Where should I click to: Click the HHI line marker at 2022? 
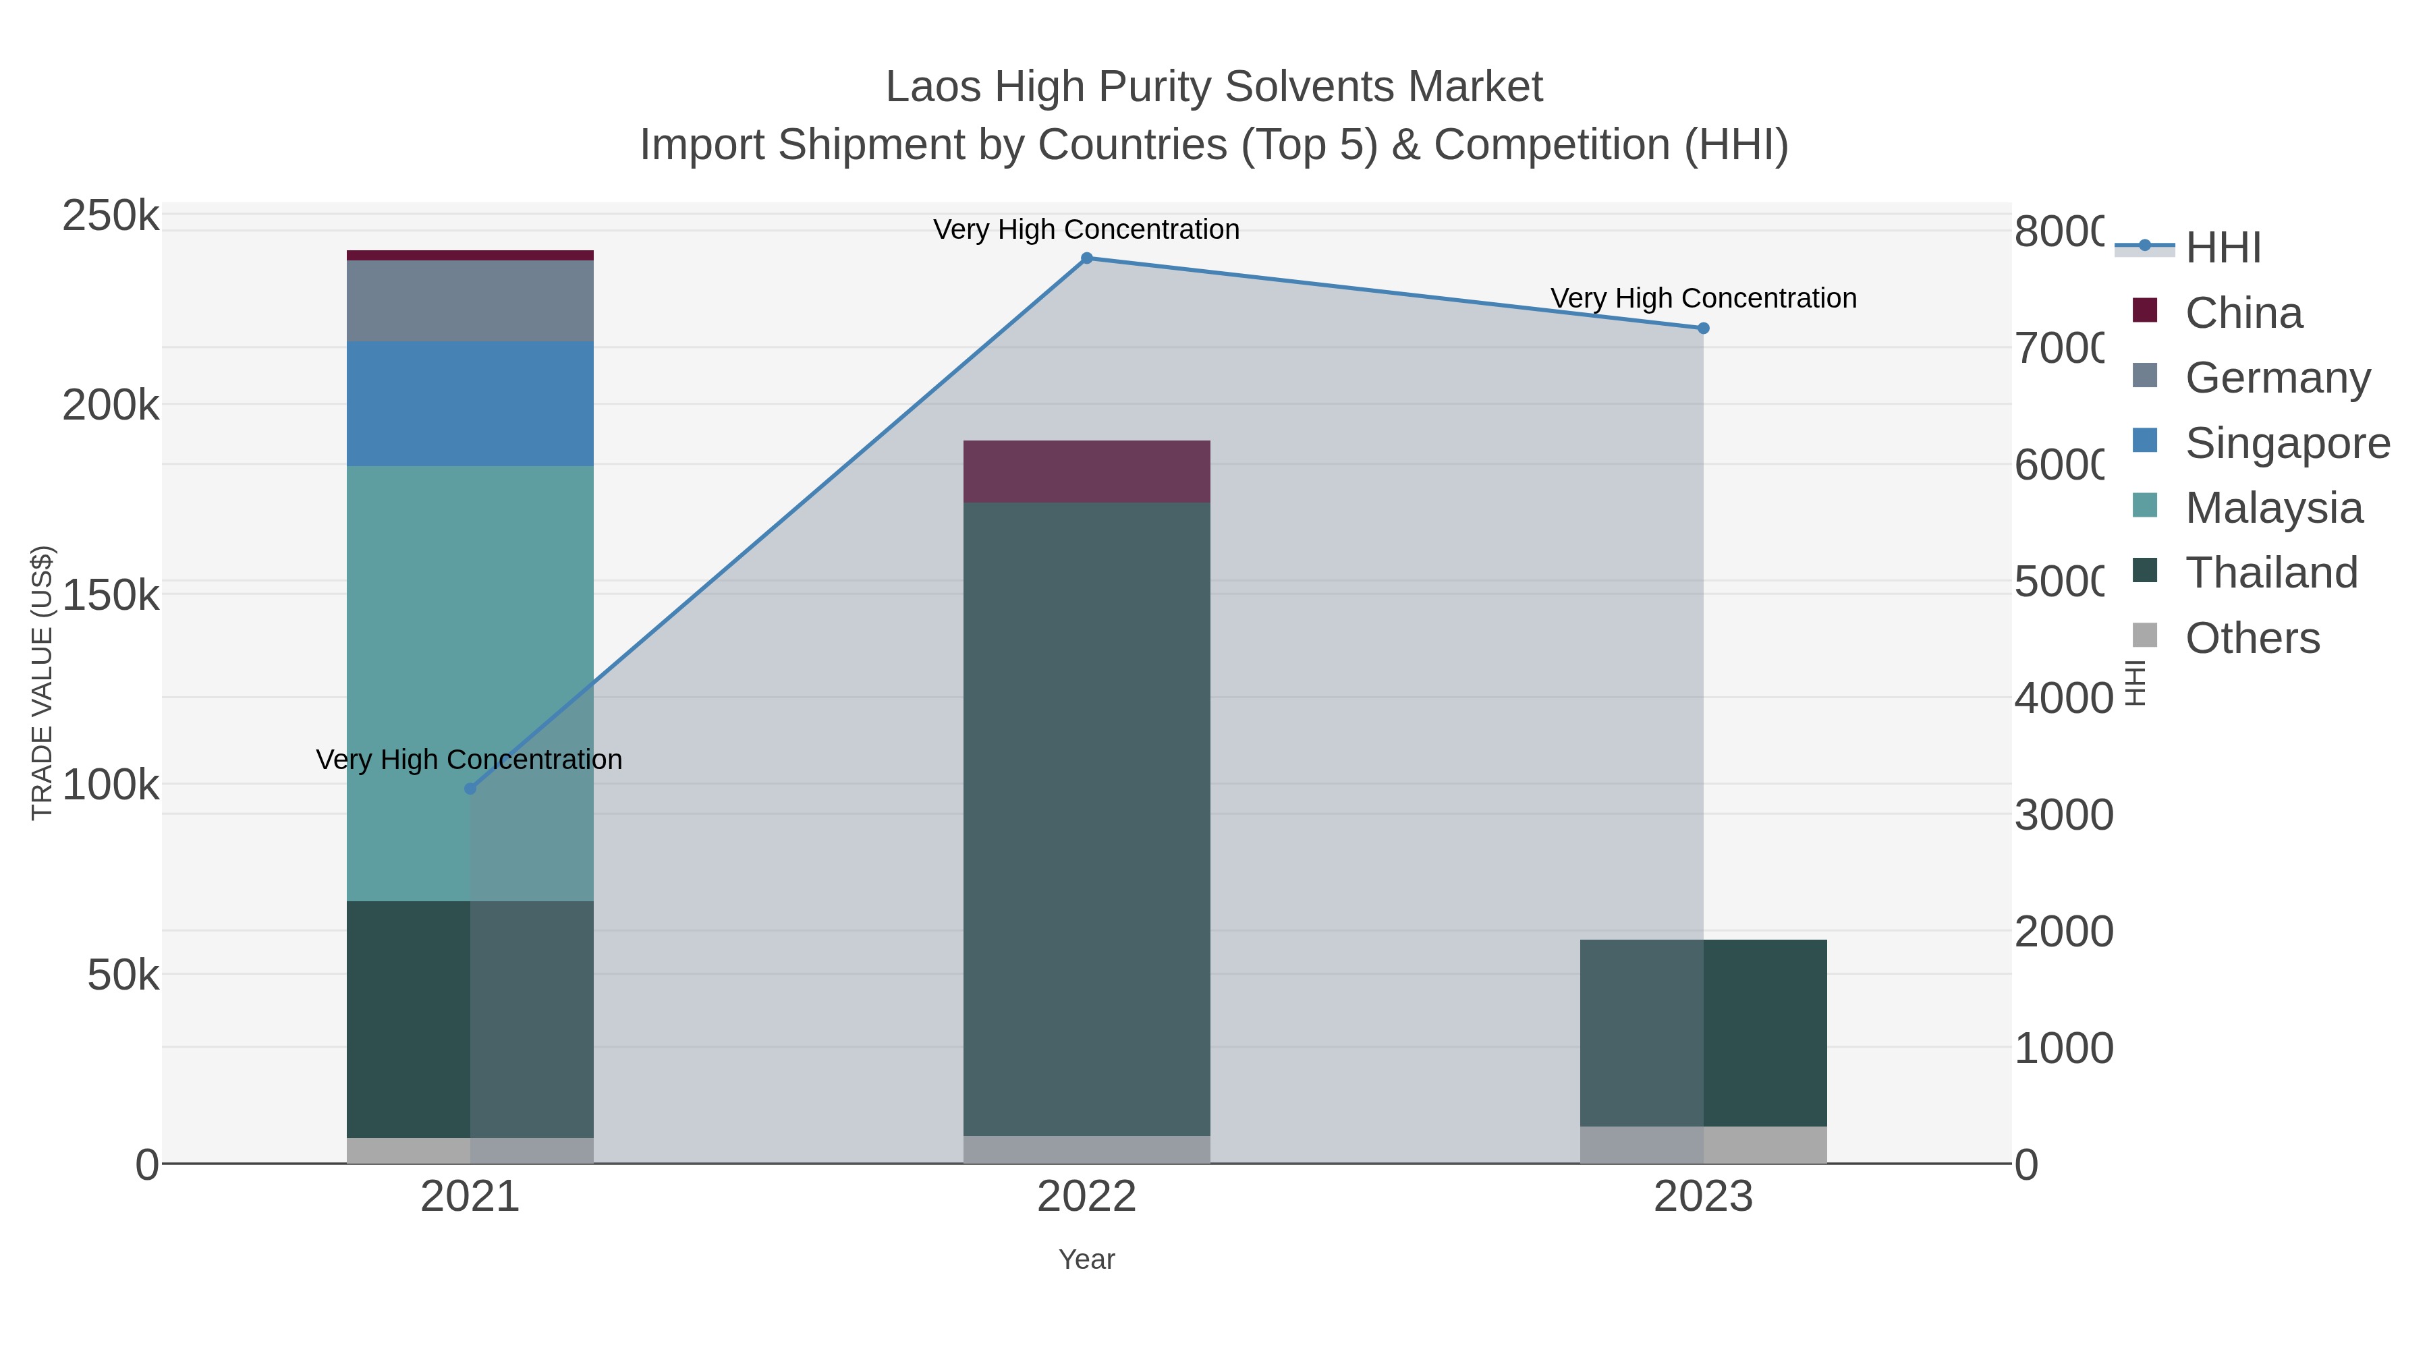(1086, 258)
